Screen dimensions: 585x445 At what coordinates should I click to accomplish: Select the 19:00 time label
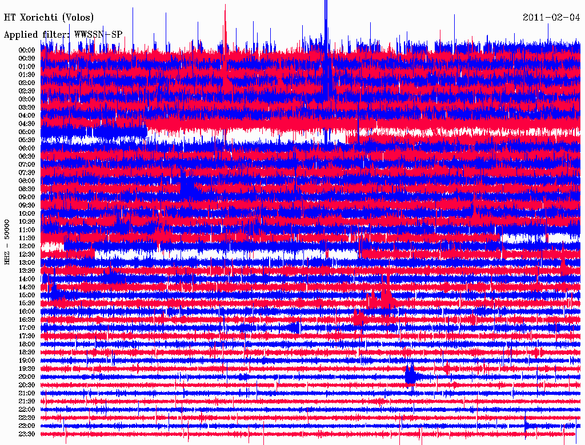[27, 361]
